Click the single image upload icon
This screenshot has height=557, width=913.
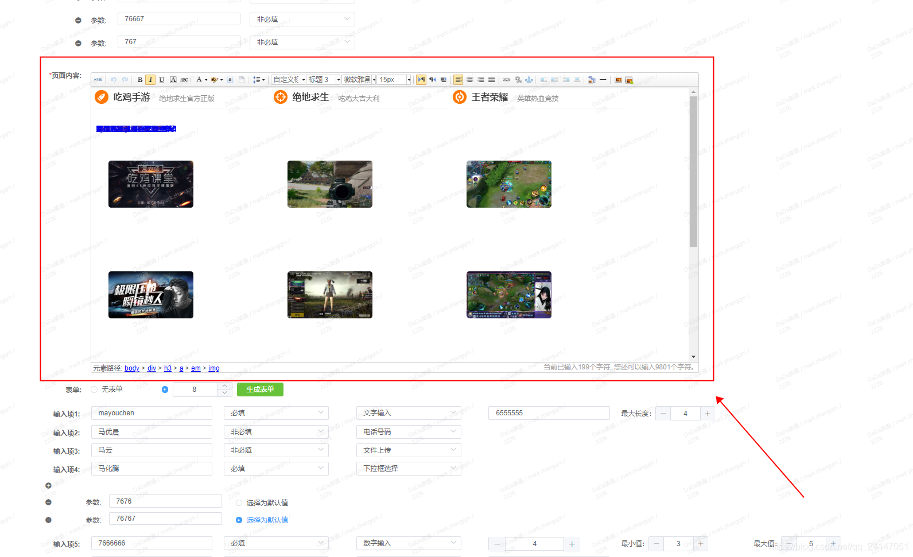pos(618,80)
